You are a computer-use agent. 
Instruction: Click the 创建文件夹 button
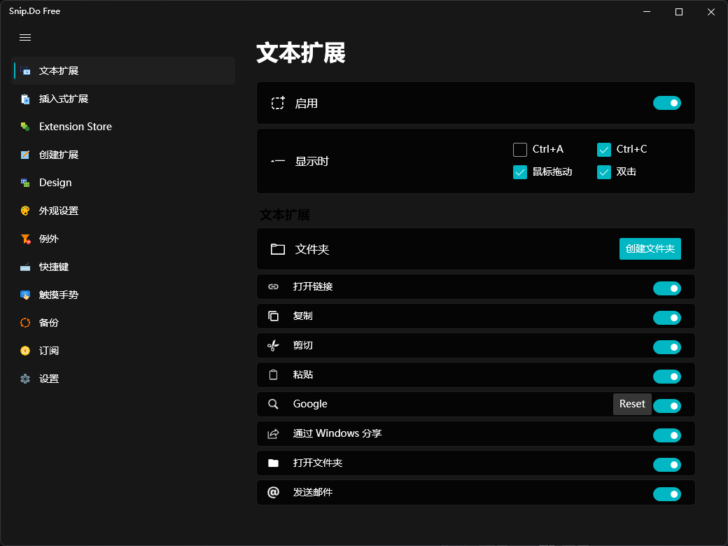click(x=650, y=248)
